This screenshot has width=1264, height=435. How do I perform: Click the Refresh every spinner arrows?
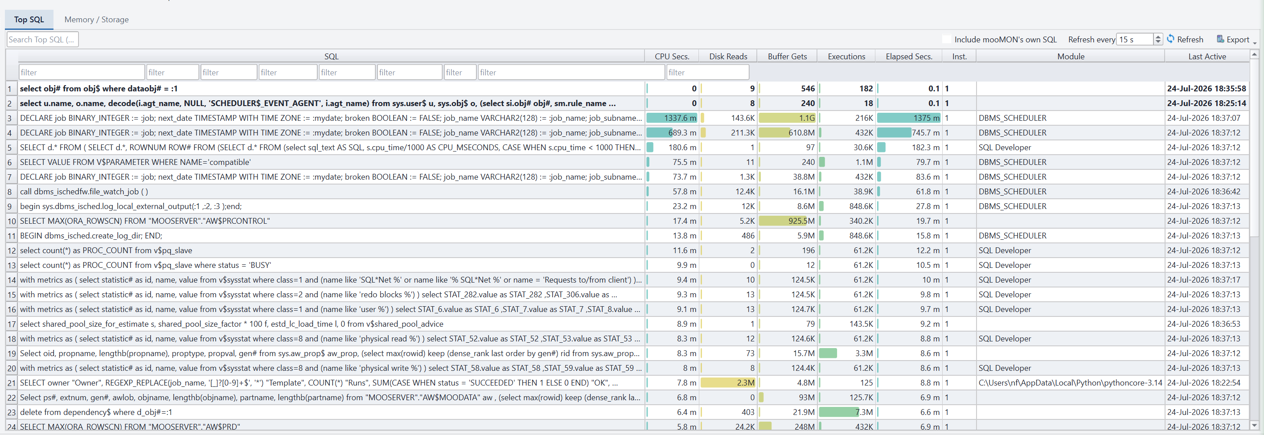[1158, 39]
